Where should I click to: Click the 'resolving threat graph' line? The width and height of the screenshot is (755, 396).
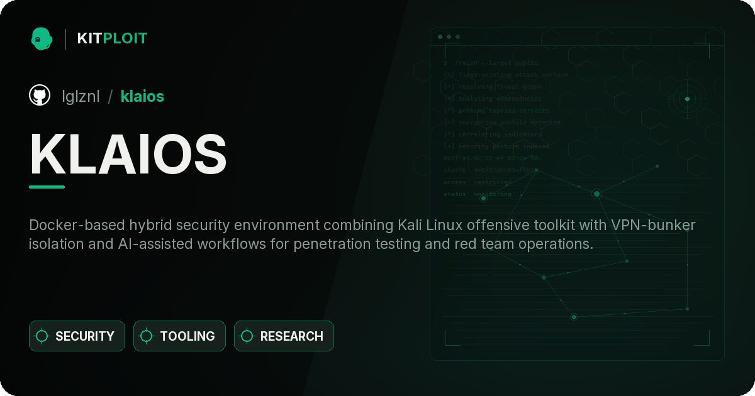[x=493, y=87]
